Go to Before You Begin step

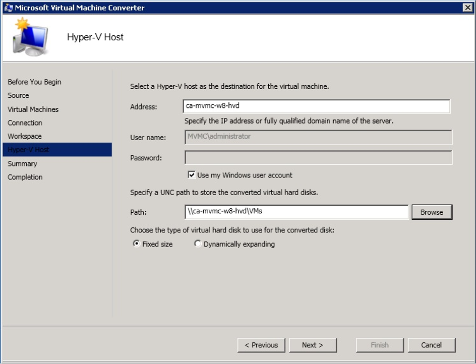(x=34, y=82)
